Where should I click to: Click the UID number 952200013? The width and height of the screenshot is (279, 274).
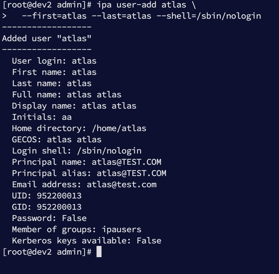(59, 196)
